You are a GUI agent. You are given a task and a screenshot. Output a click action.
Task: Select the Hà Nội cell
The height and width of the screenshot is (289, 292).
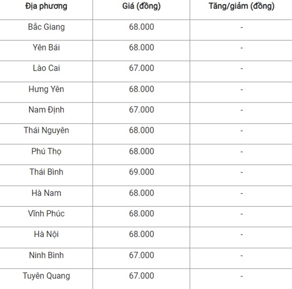(46, 234)
